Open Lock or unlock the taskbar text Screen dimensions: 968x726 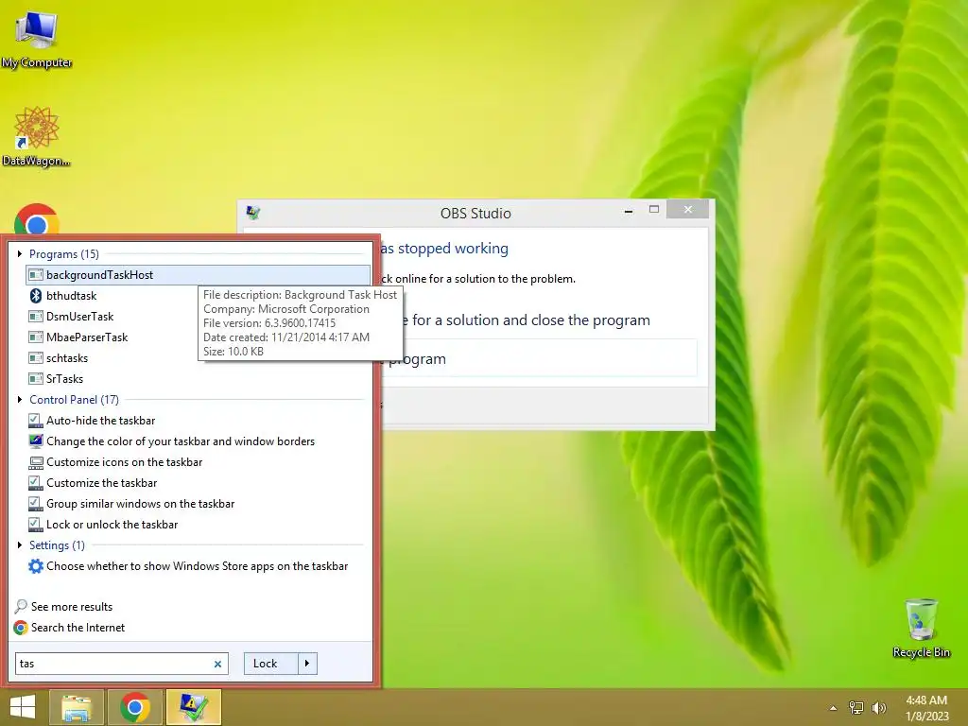click(x=112, y=525)
